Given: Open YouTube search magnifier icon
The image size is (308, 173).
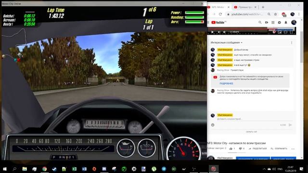Looking at the screenshot, I should [x=260, y=23].
